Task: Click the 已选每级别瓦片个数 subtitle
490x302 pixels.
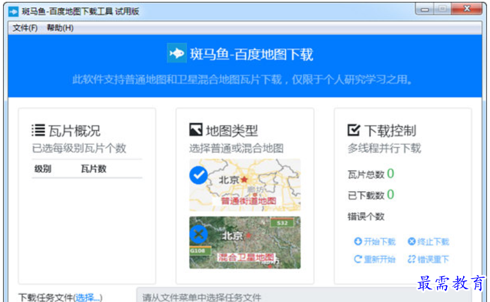Action: 79,148
